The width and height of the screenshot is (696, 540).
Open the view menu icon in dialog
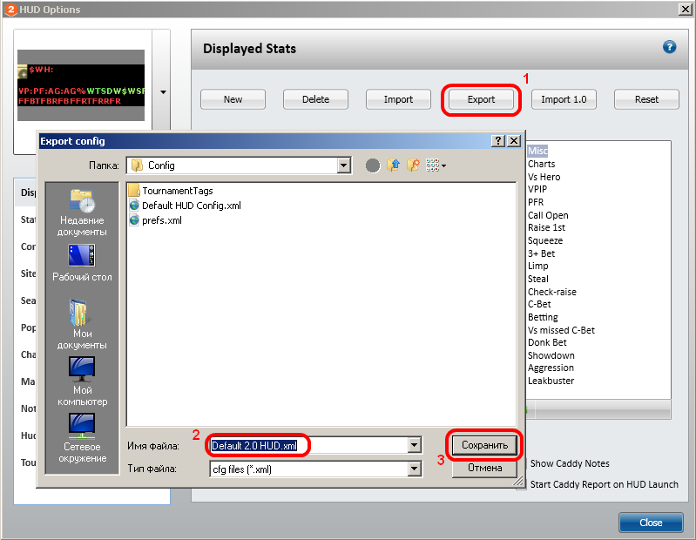click(x=436, y=165)
